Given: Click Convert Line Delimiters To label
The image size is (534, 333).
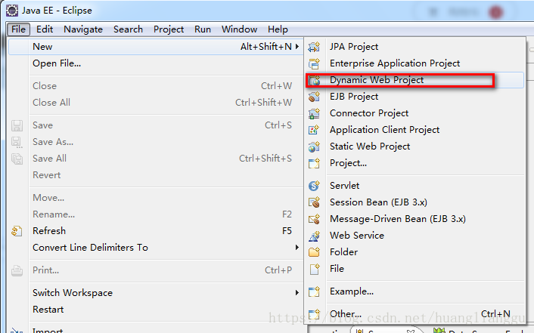Looking at the screenshot, I should coord(90,248).
